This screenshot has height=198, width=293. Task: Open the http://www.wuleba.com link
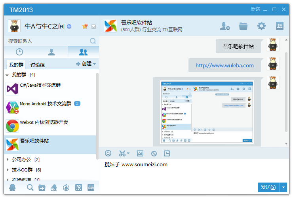point(225,65)
